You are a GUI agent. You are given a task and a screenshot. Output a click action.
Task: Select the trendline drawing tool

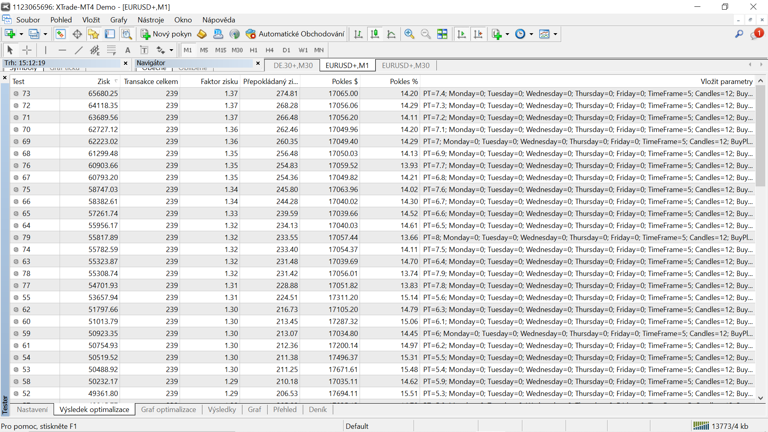[78, 50]
